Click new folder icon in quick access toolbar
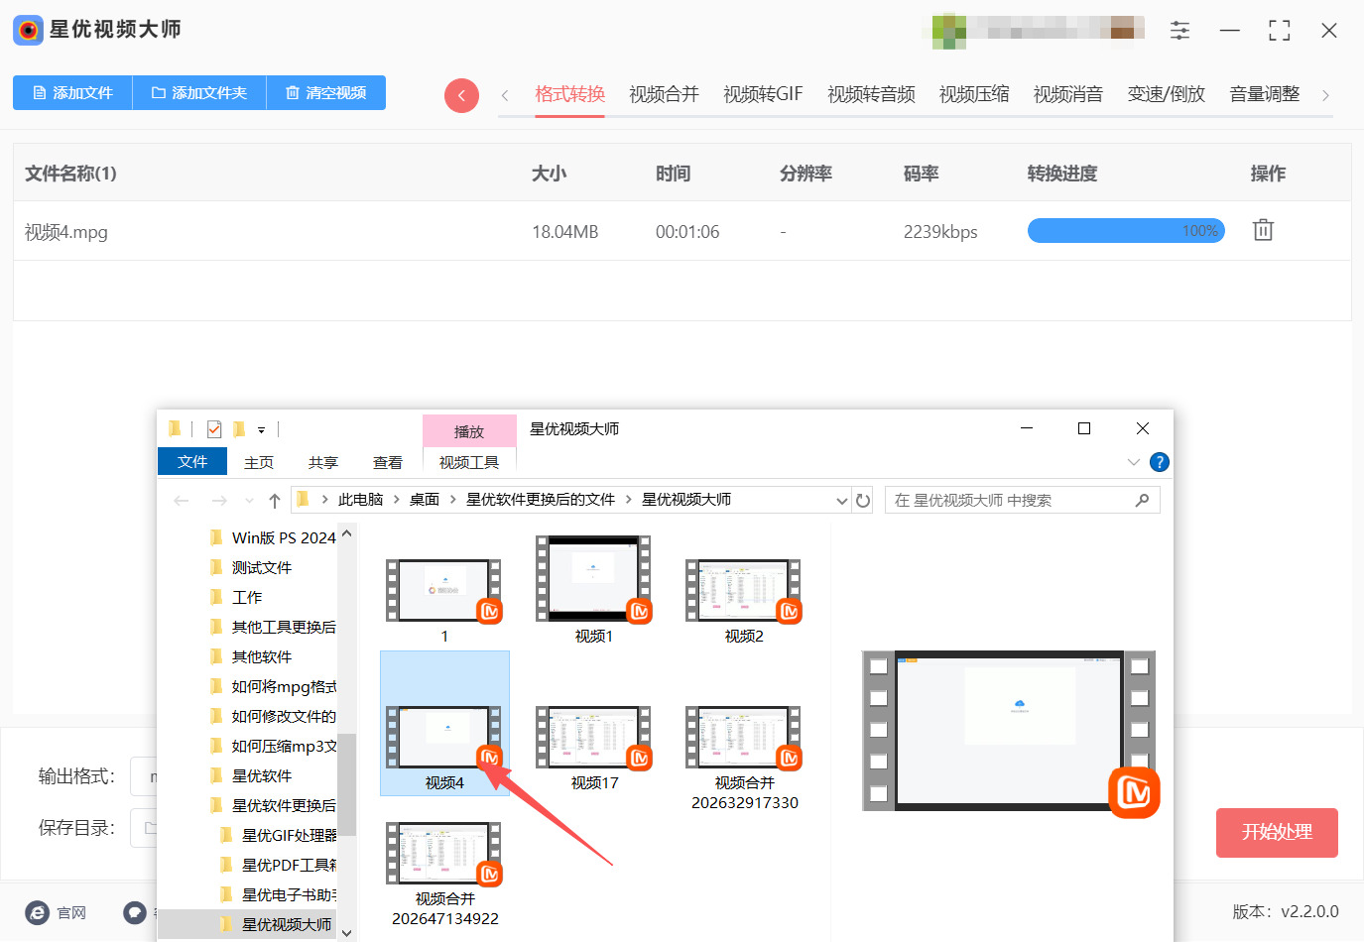The image size is (1364, 942). click(239, 429)
